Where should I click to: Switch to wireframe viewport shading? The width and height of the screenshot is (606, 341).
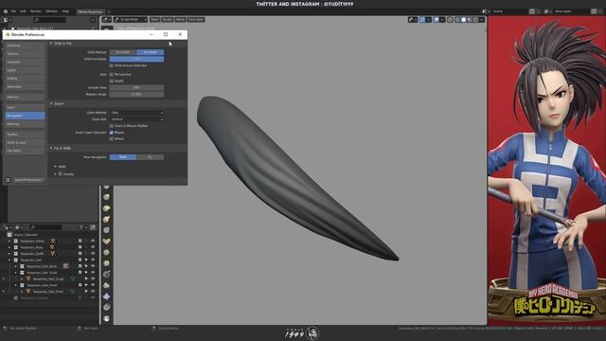457,19
